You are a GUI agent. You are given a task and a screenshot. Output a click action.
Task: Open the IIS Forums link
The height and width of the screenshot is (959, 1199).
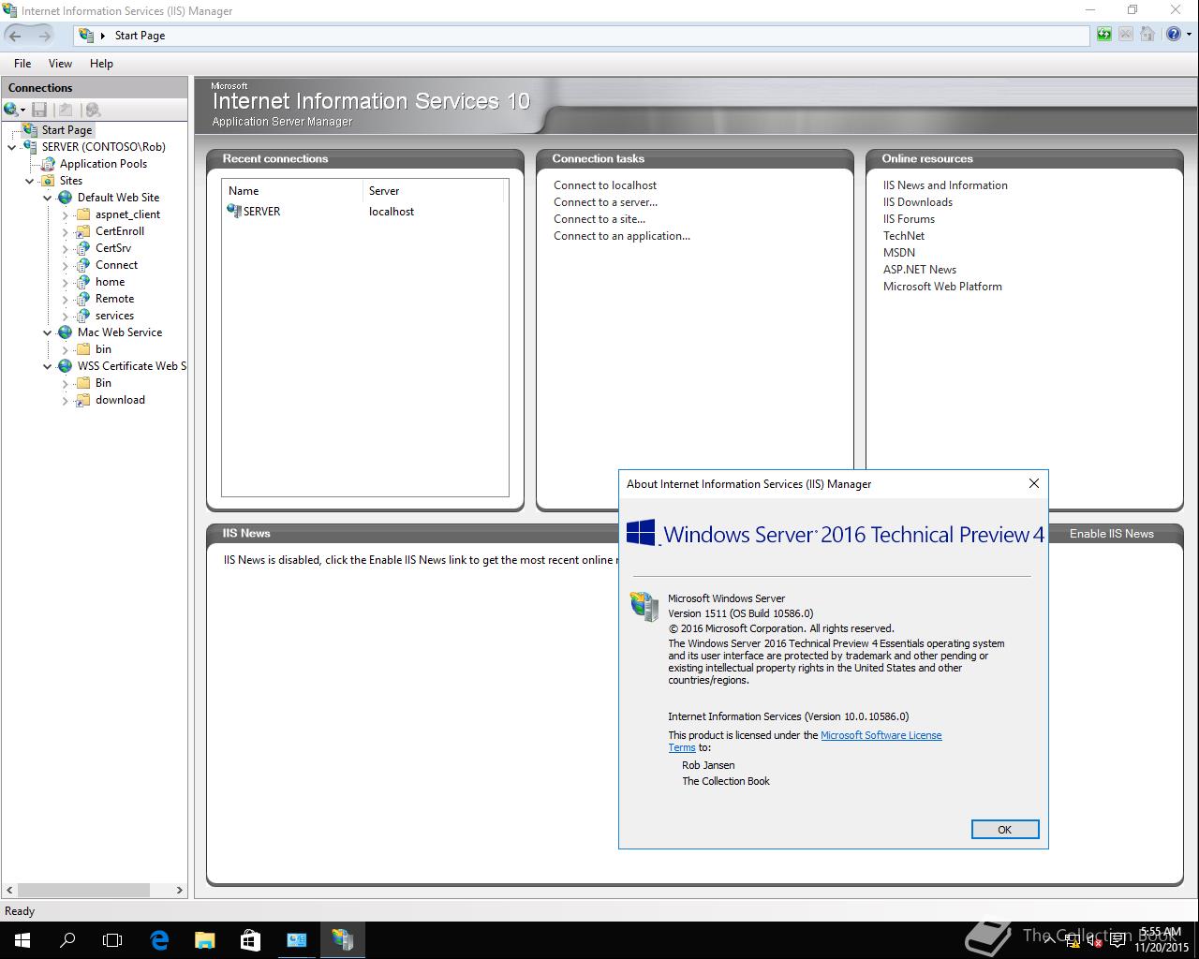[909, 219]
